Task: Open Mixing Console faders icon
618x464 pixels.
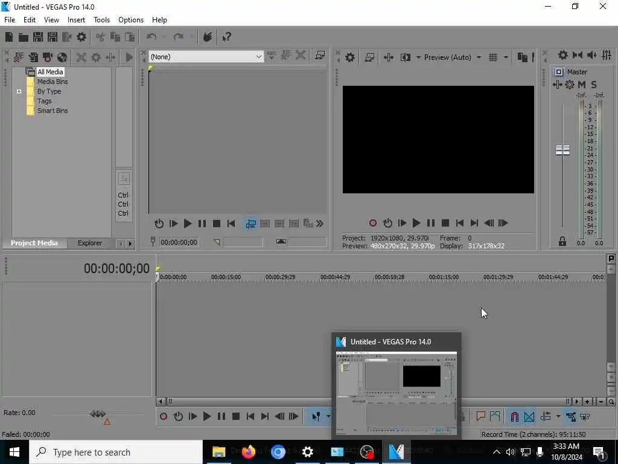Action: (x=607, y=55)
